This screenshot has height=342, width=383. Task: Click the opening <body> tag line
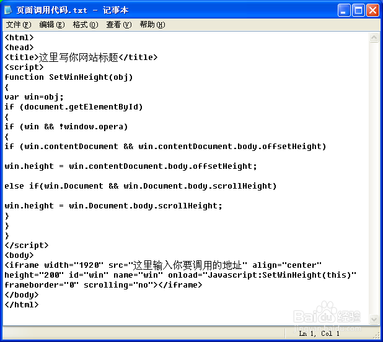[19, 255]
